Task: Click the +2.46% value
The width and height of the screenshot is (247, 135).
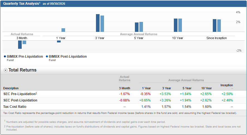Action: pos(227,100)
